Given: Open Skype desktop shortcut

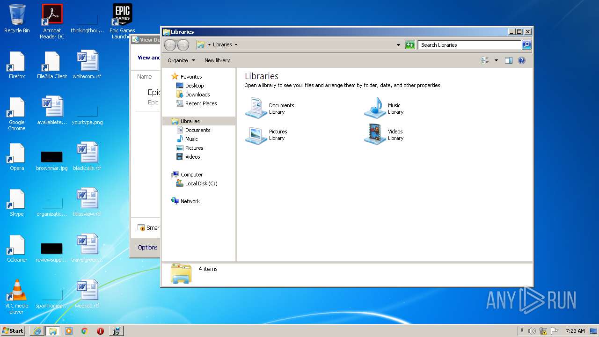Looking at the screenshot, I should click(x=17, y=203).
